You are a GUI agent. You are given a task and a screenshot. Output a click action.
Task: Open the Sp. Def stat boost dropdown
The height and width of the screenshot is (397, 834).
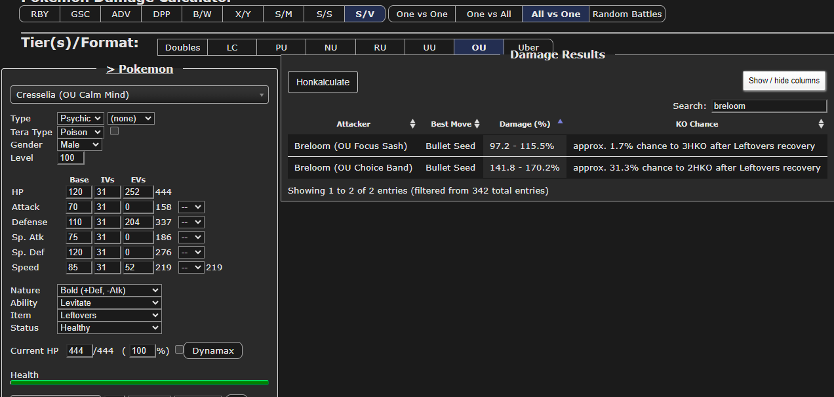191,252
